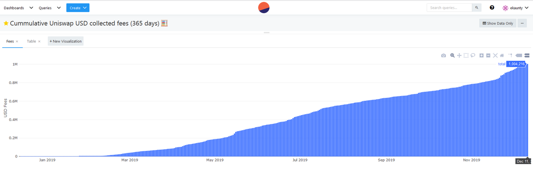Screen dimensions: 533x173
Task: Click the abacus emoji in query title
Action: pyautogui.click(x=164, y=23)
